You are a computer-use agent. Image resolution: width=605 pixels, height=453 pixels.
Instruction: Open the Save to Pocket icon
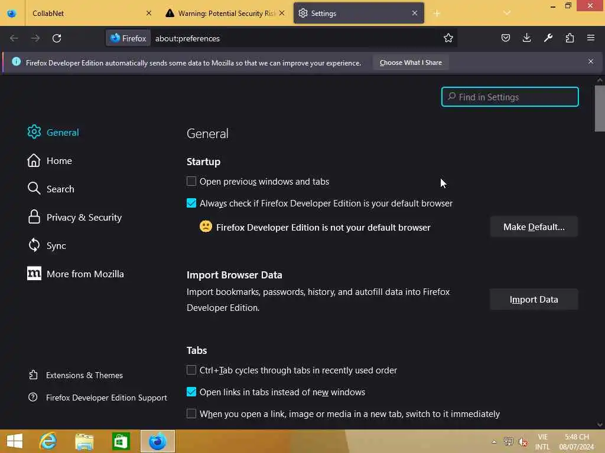point(506,38)
